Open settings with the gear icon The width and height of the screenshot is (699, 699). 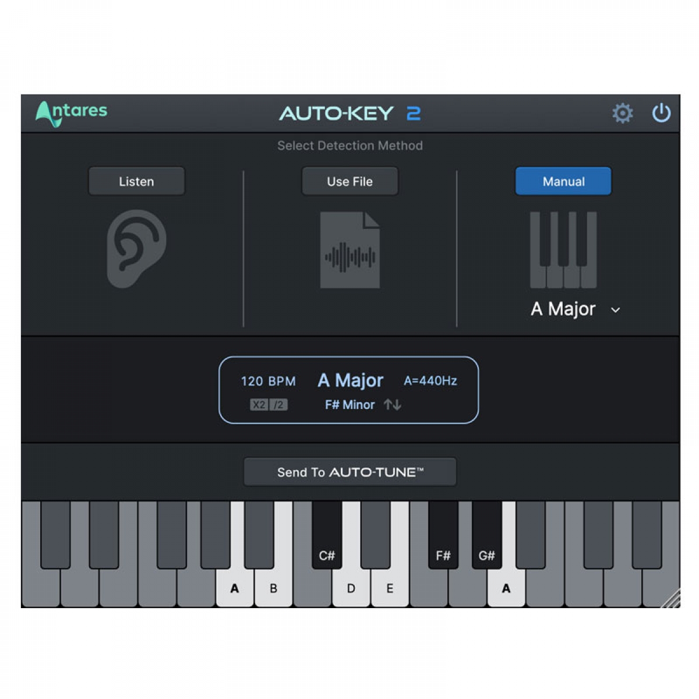click(622, 113)
